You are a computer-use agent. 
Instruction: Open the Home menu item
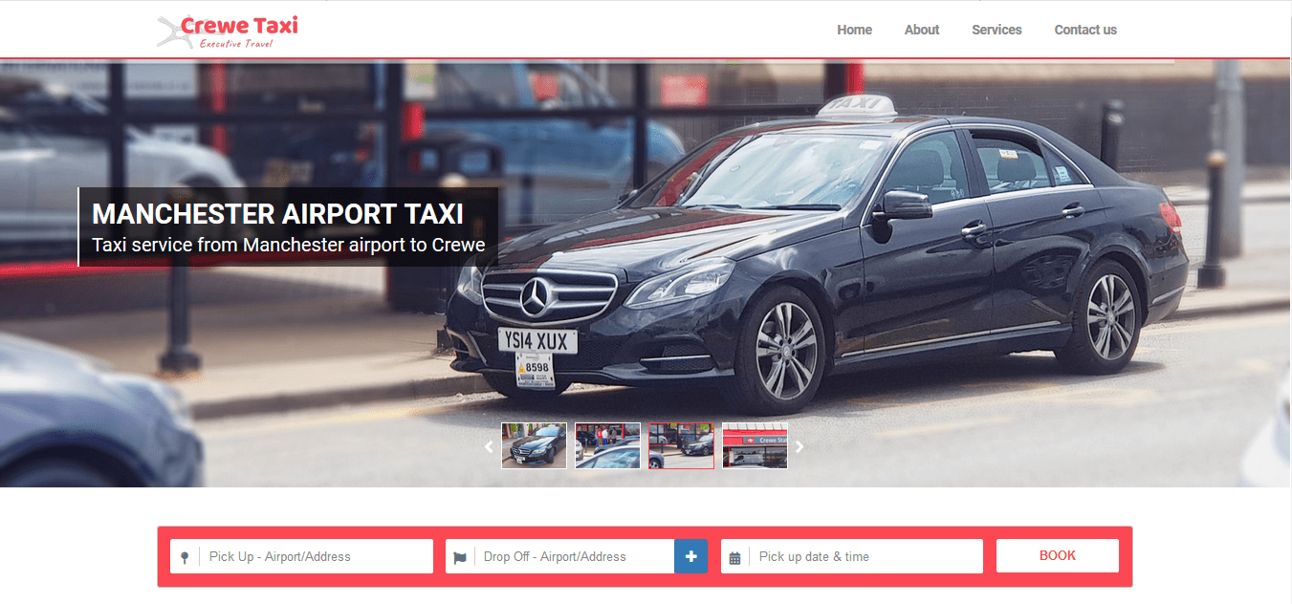(854, 30)
